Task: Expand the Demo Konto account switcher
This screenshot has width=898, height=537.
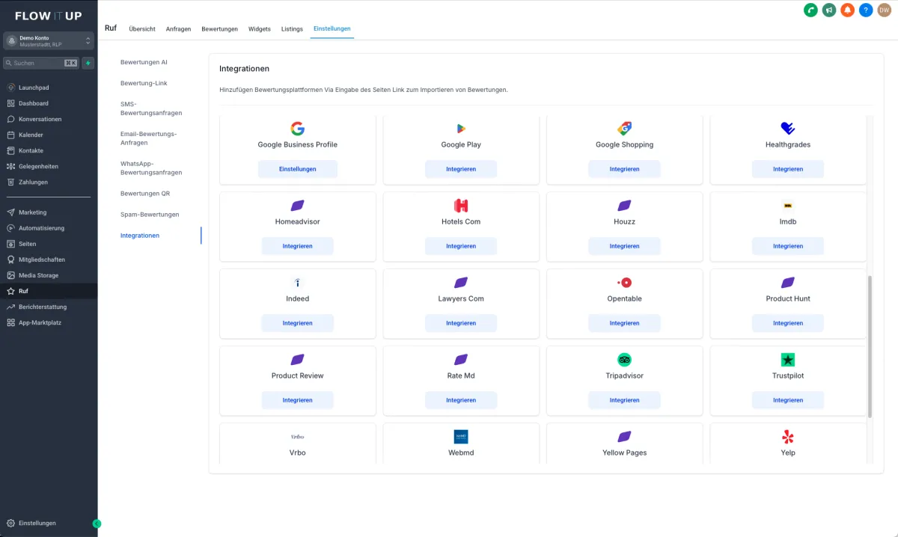Action: 49,41
